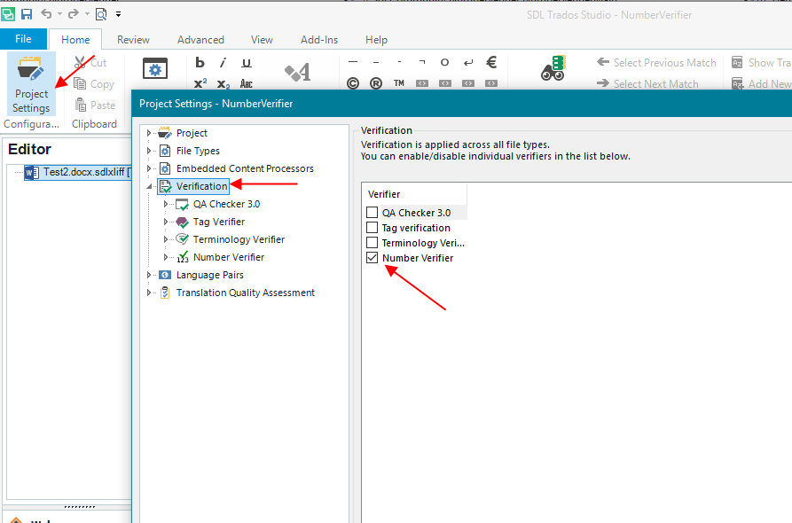792x523 pixels.
Task: Select Terminology Verifier in the settings tree
Action: tap(239, 239)
